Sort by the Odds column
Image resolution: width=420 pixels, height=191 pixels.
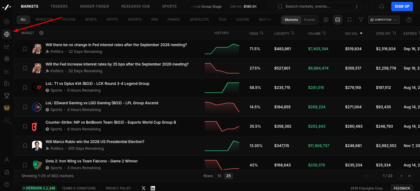click(x=256, y=33)
